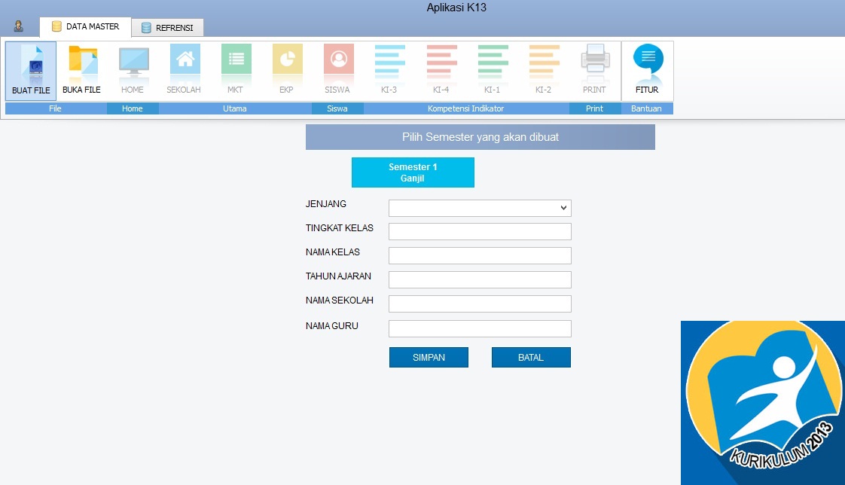Switch to the REFRENSI tab
The image size is (845, 485).
tap(168, 27)
